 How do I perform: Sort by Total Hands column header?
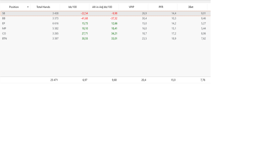(x=43, y=7)
